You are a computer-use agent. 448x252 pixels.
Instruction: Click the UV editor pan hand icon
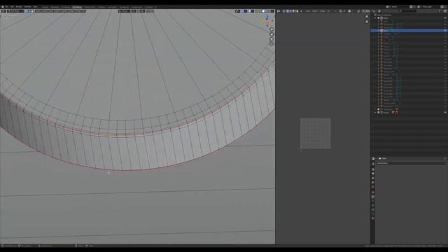click(x=367, y=22)
